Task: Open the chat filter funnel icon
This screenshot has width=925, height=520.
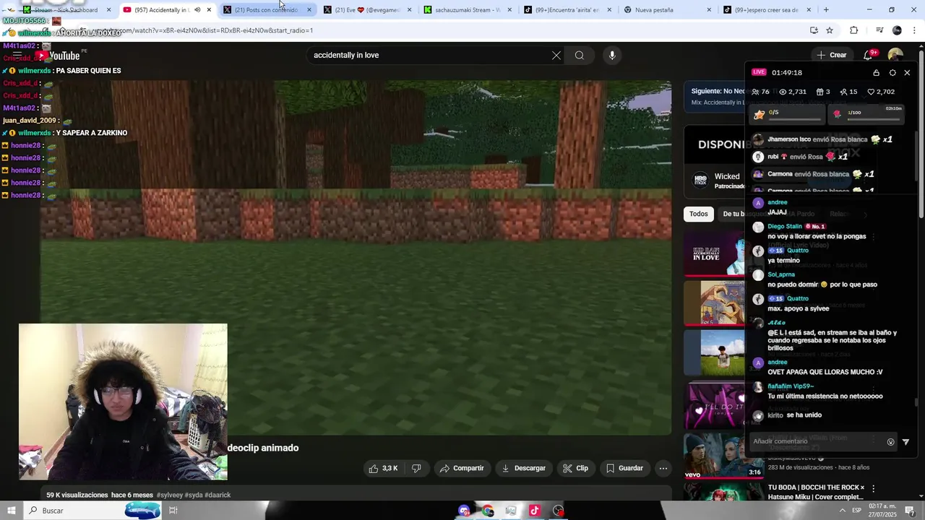Action: click(x=905, y=442)
